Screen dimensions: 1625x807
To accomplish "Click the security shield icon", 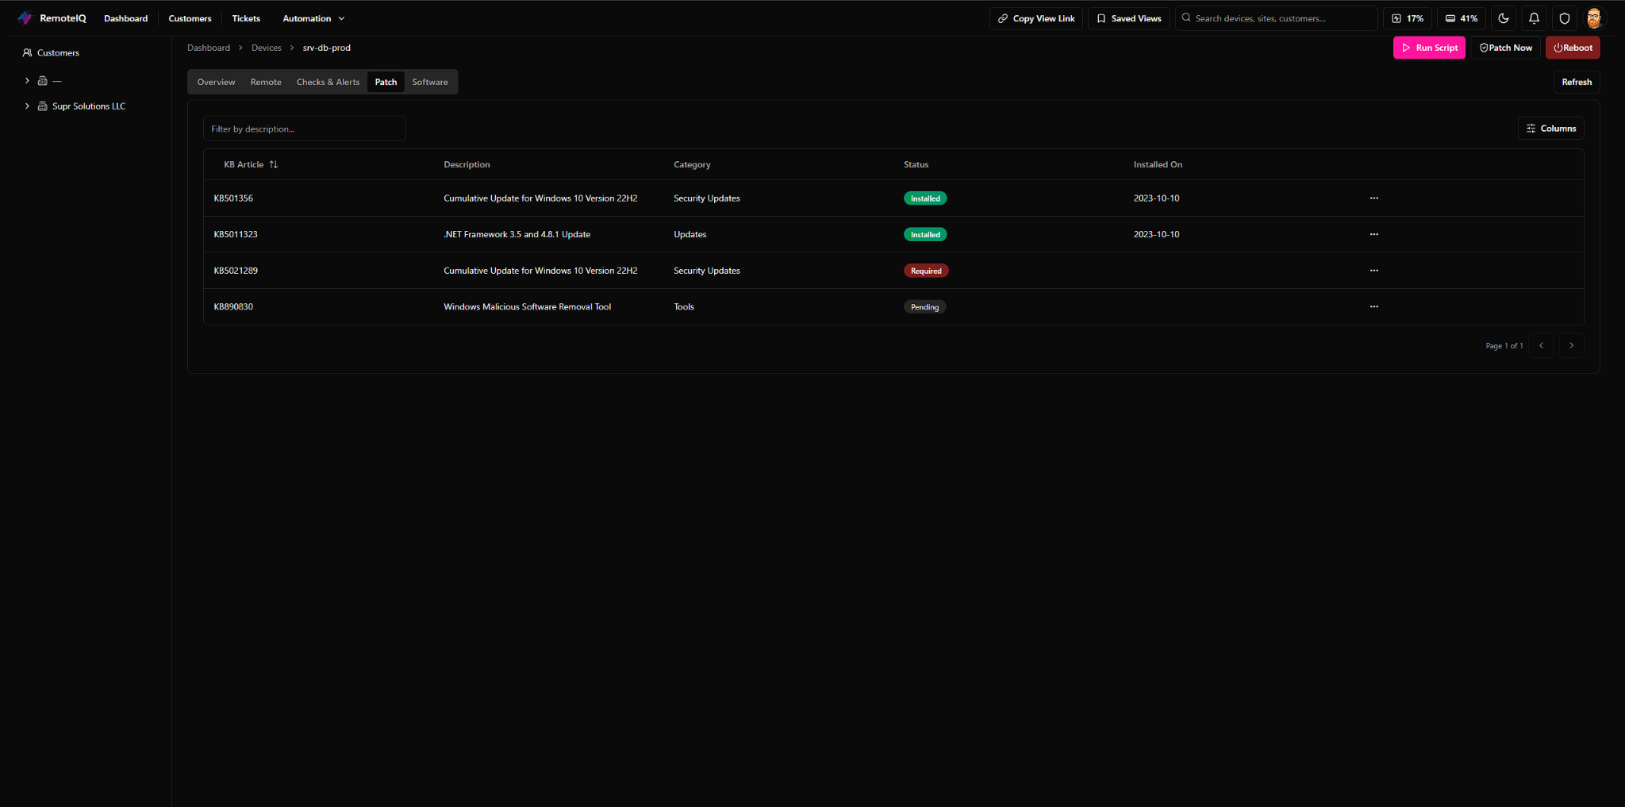I will coord(1564,17).
